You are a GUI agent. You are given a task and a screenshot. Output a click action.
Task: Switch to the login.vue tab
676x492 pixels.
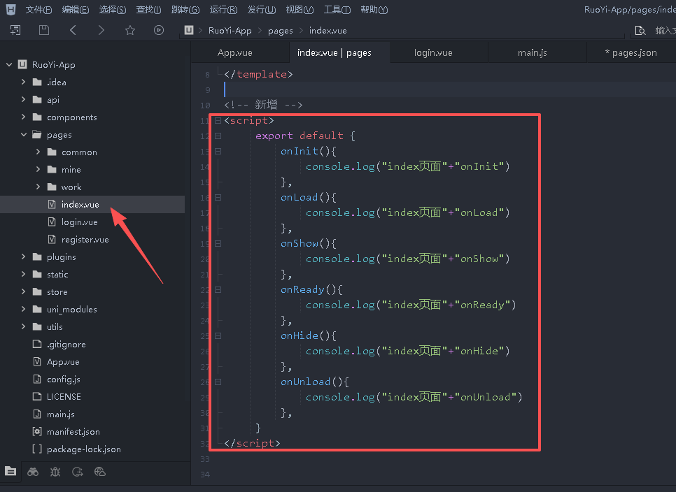click(433, 52)
